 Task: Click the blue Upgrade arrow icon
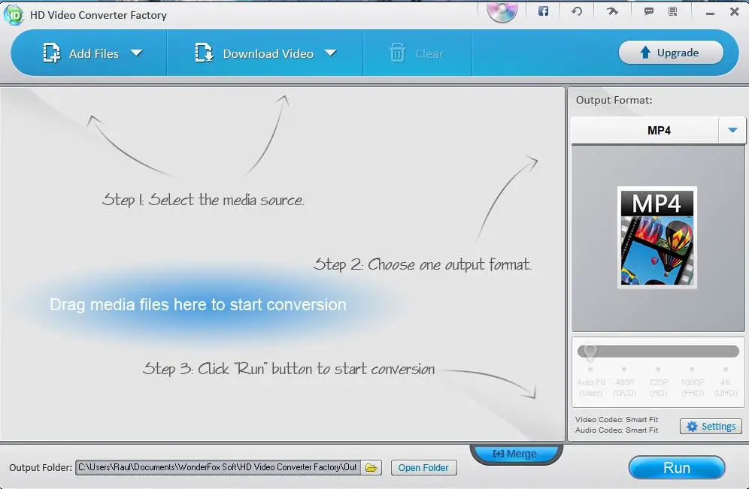coord(645,53)
